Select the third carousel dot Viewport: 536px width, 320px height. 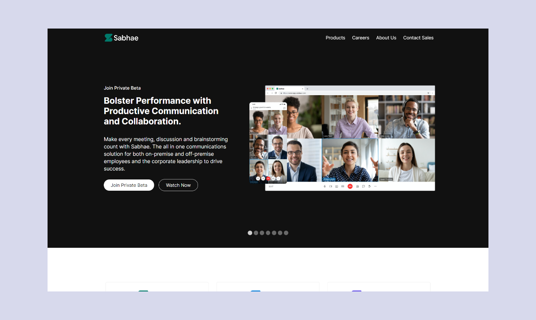[x=262, y=233]
